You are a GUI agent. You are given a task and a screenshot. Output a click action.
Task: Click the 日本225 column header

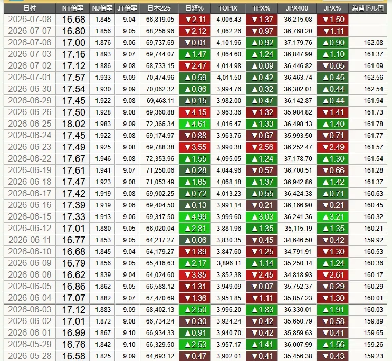click(159, 8)
